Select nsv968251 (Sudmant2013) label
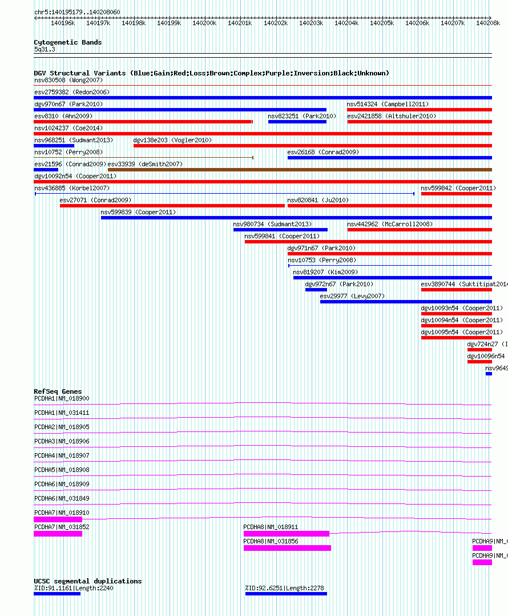This screenshot has width=508, height=616. (x=74, y=140)
